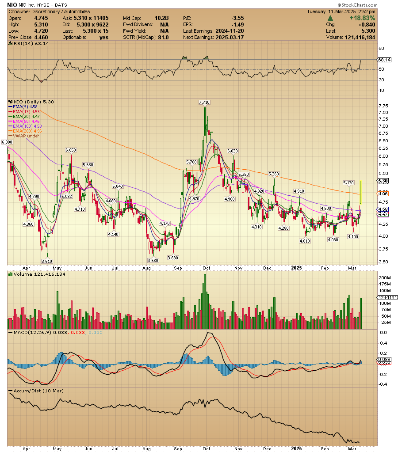Click the P/E -3.55 value

tap(237, 18)
